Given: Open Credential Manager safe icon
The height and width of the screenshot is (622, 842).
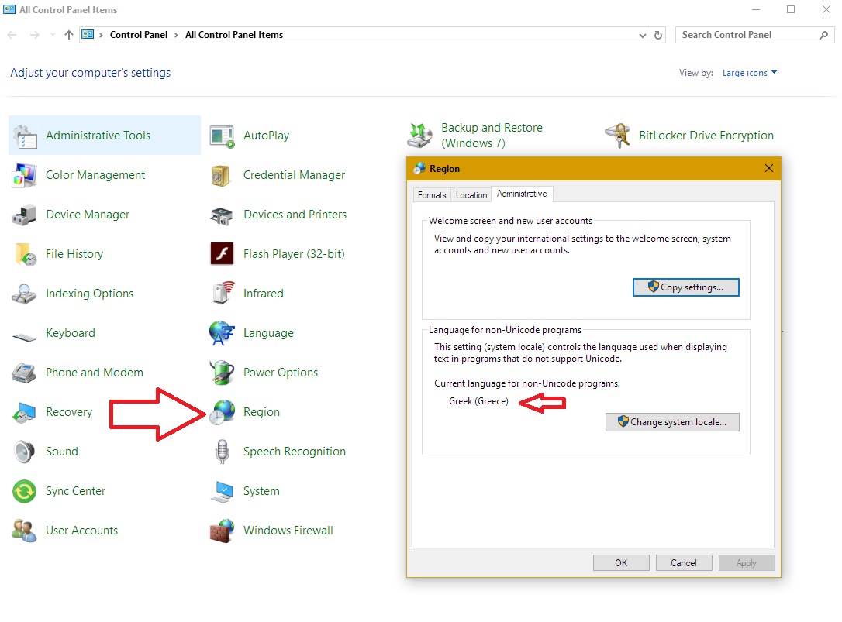Looking at the screenshot, I should (x=221, y=176).
